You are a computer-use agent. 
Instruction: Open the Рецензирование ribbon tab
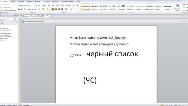[x=68, y=1]
